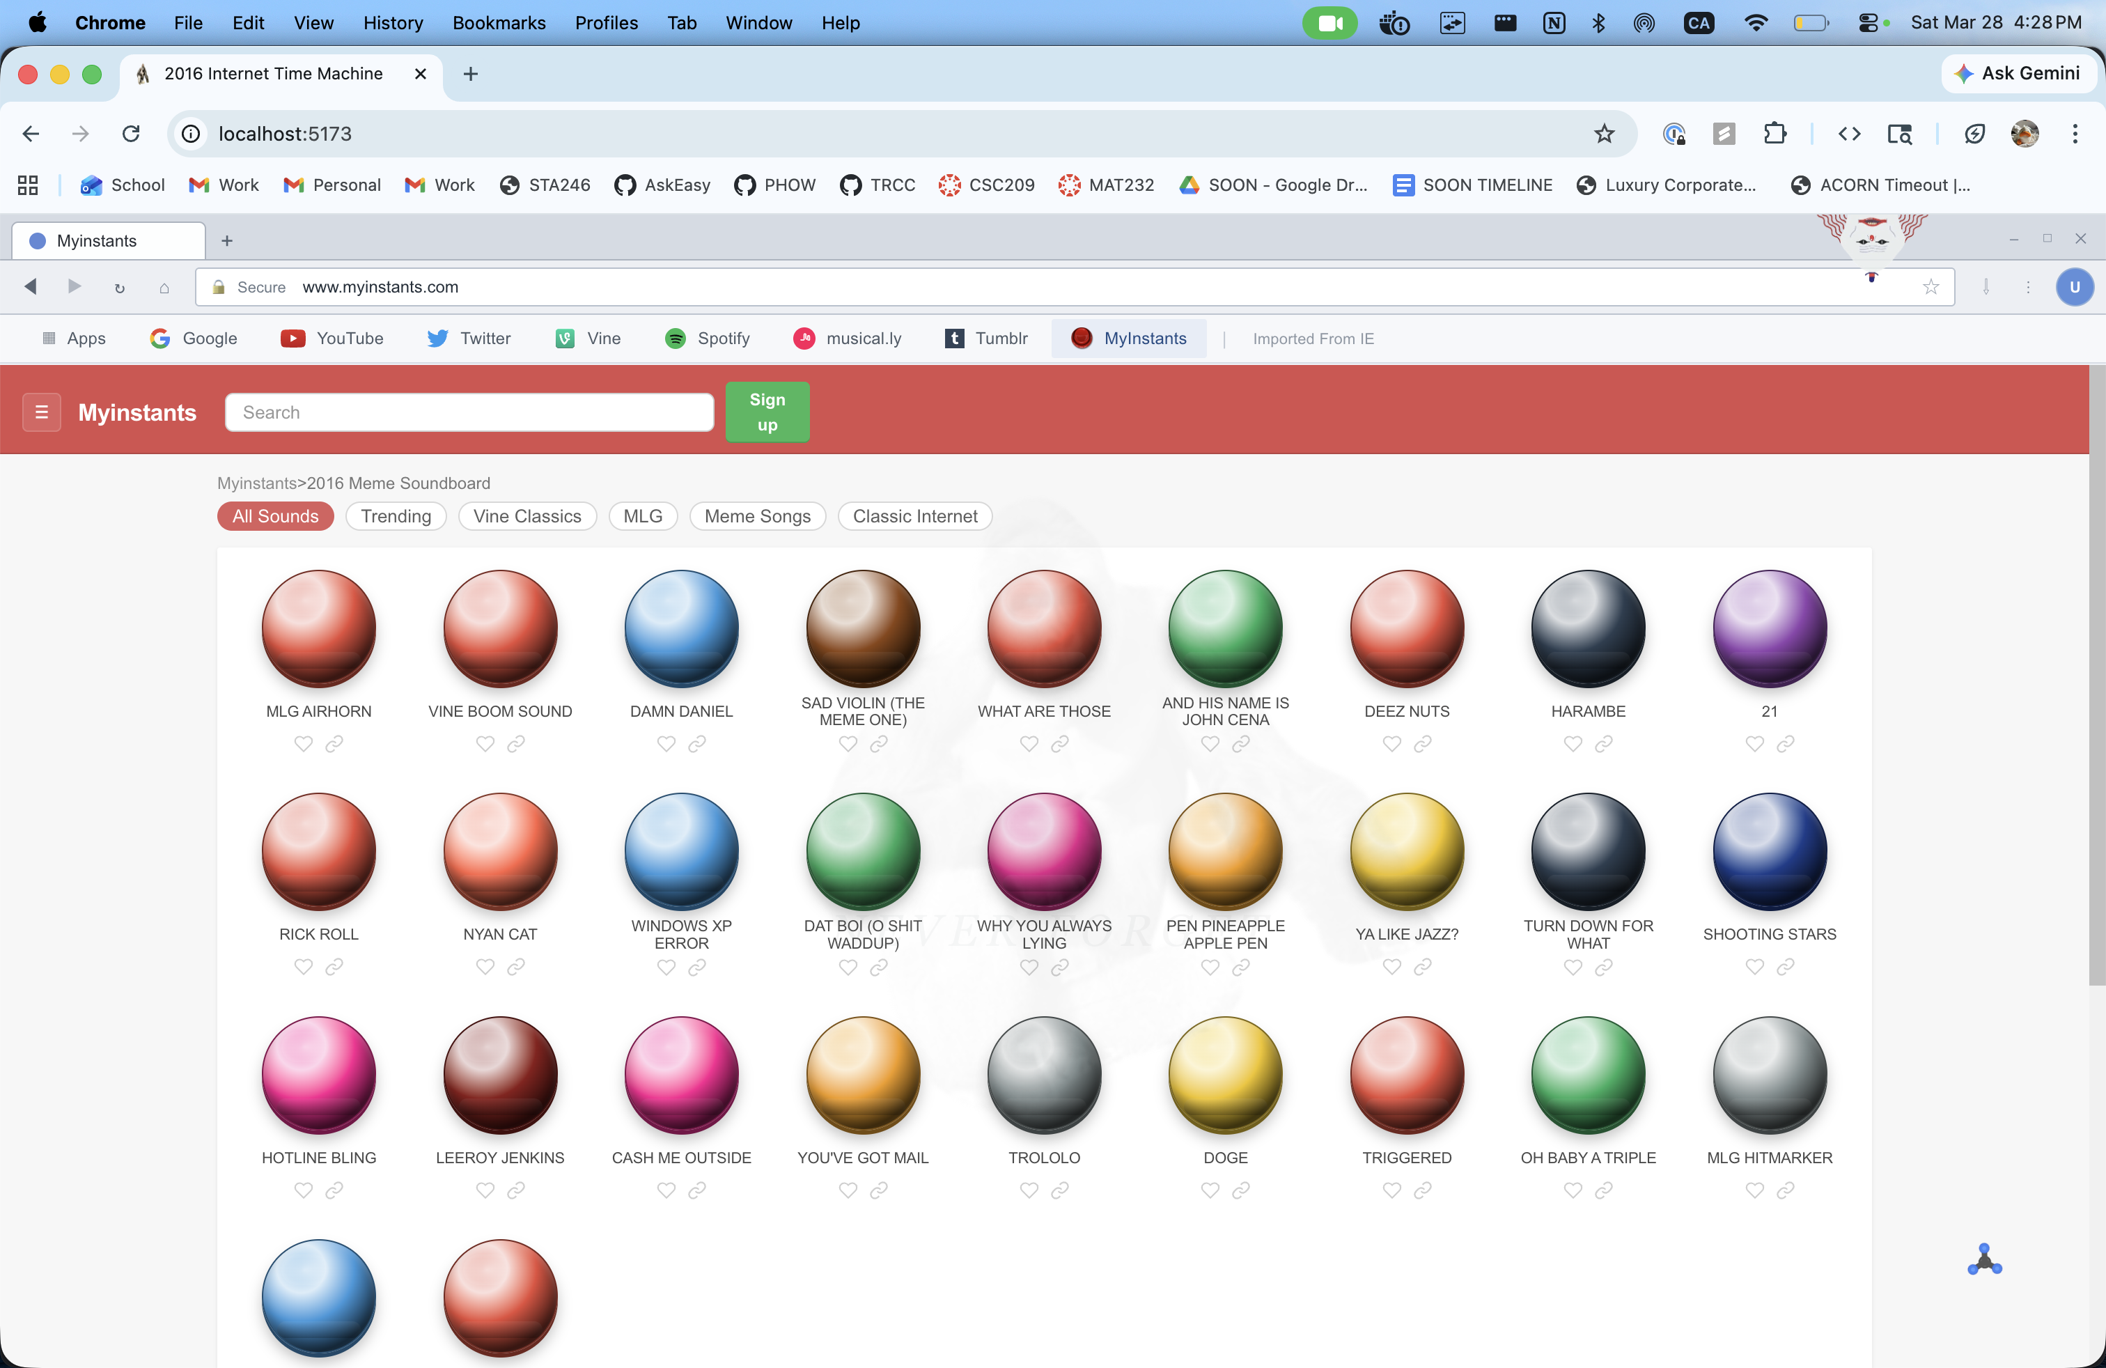Open inner browser three-dot menu
The image size is (2106, 1368).
pyautogui.click(x=2028, y=287)
